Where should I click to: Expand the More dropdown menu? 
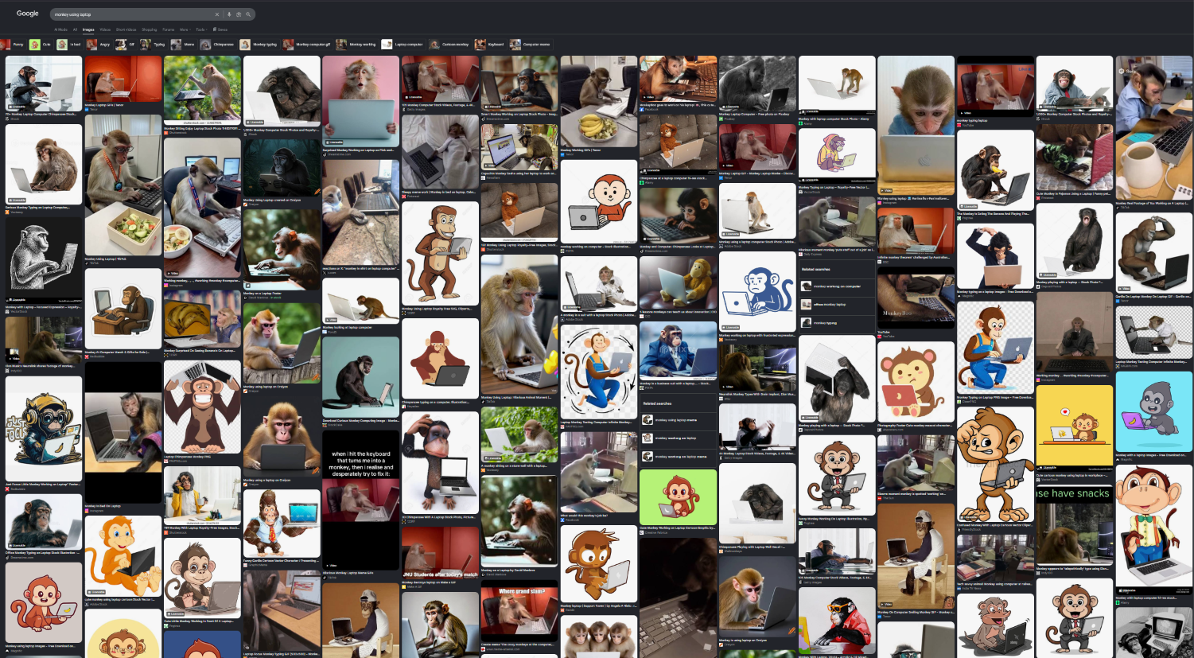click(185, 29)
